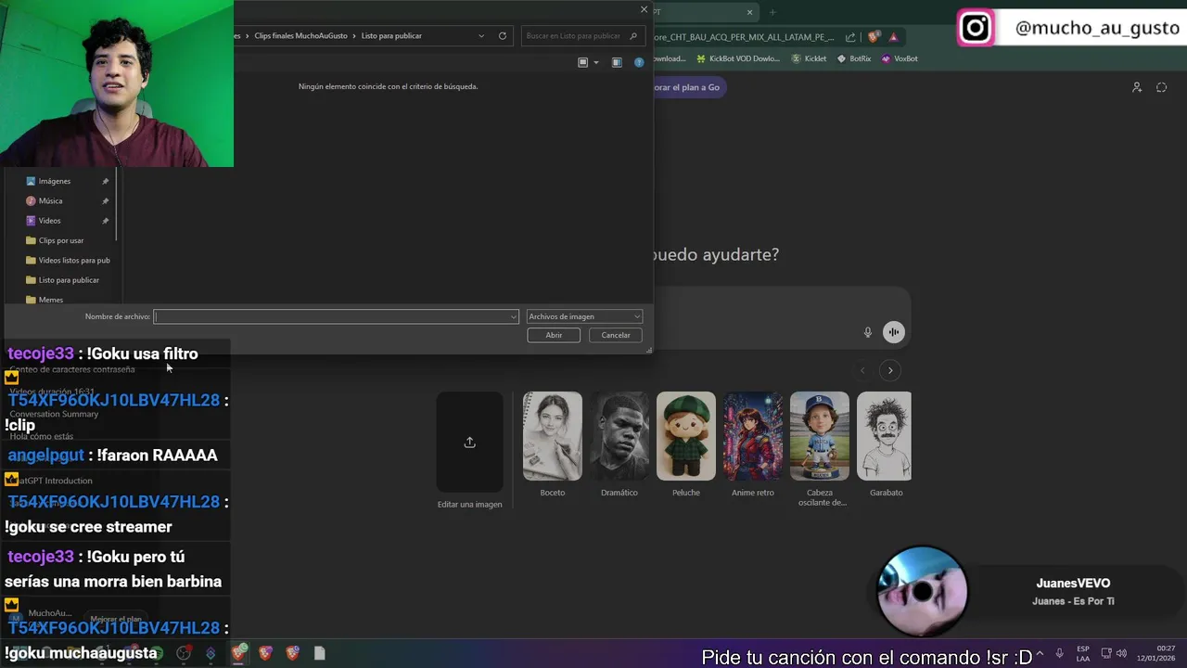Click the tray microphone icon

coord(1059,653)
